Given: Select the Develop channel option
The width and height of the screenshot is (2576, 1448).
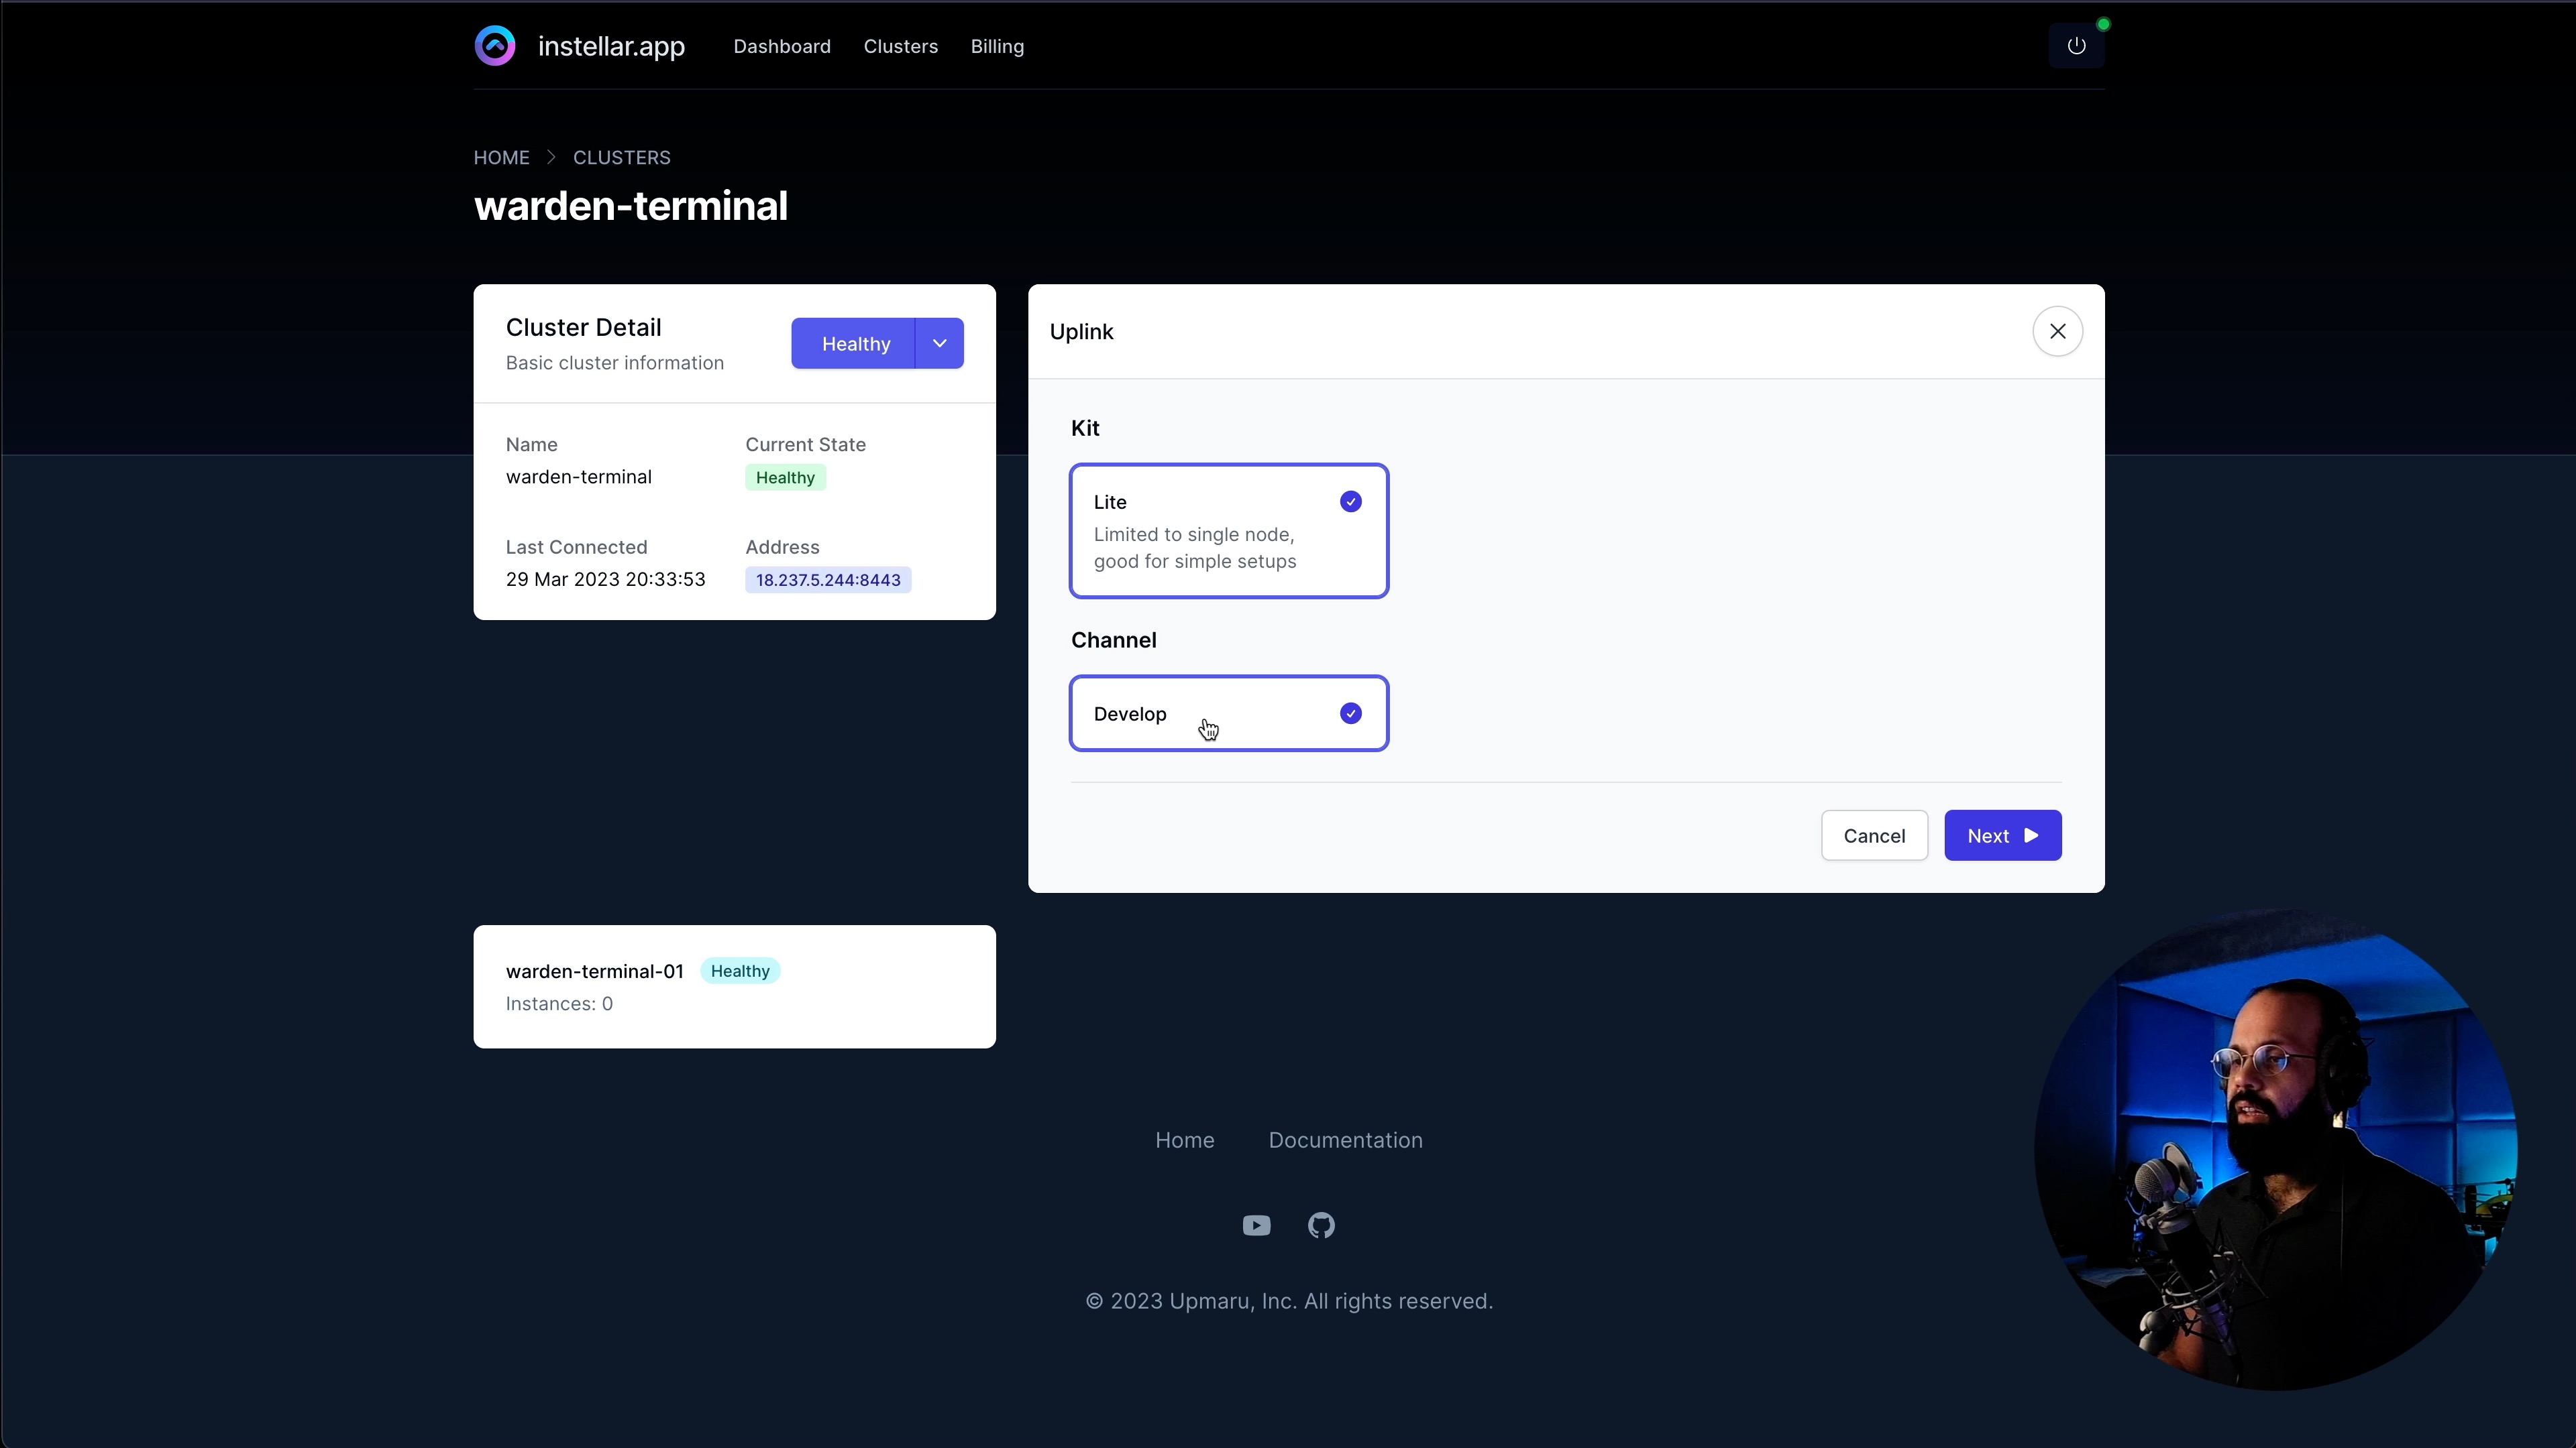Looking at the screenshot, I should pyautogui.click(x=1228, y=713).
